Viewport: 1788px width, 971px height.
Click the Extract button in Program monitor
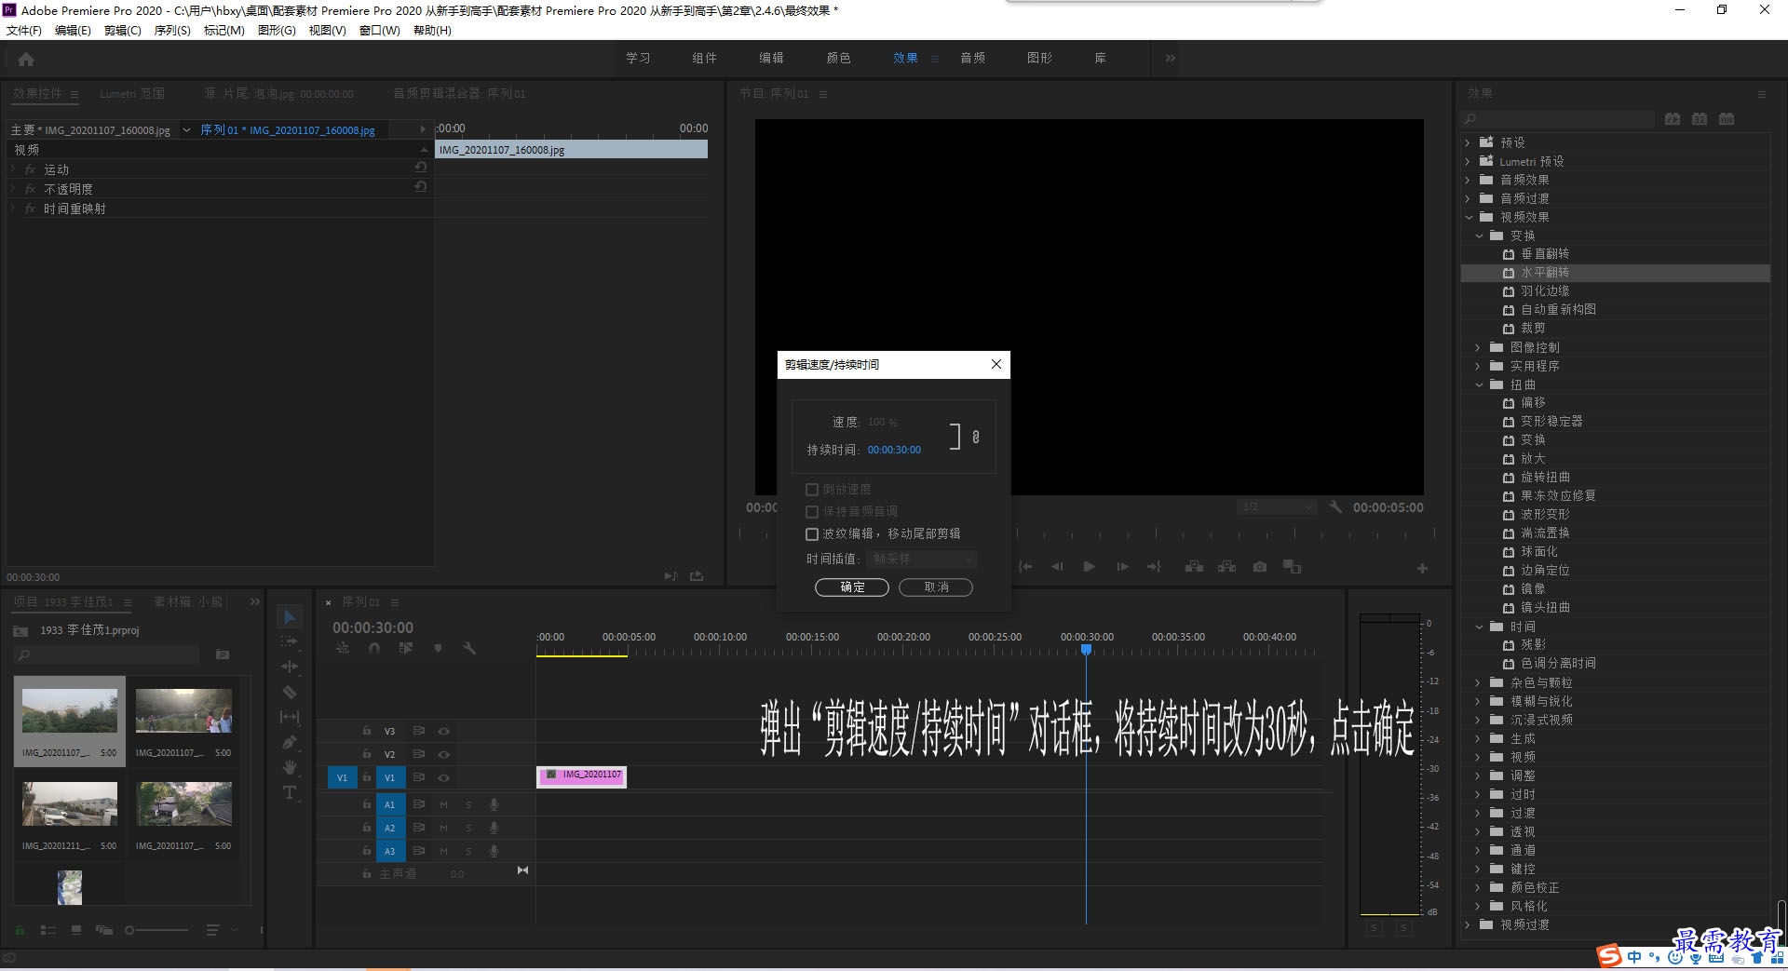pos(1226,566)
